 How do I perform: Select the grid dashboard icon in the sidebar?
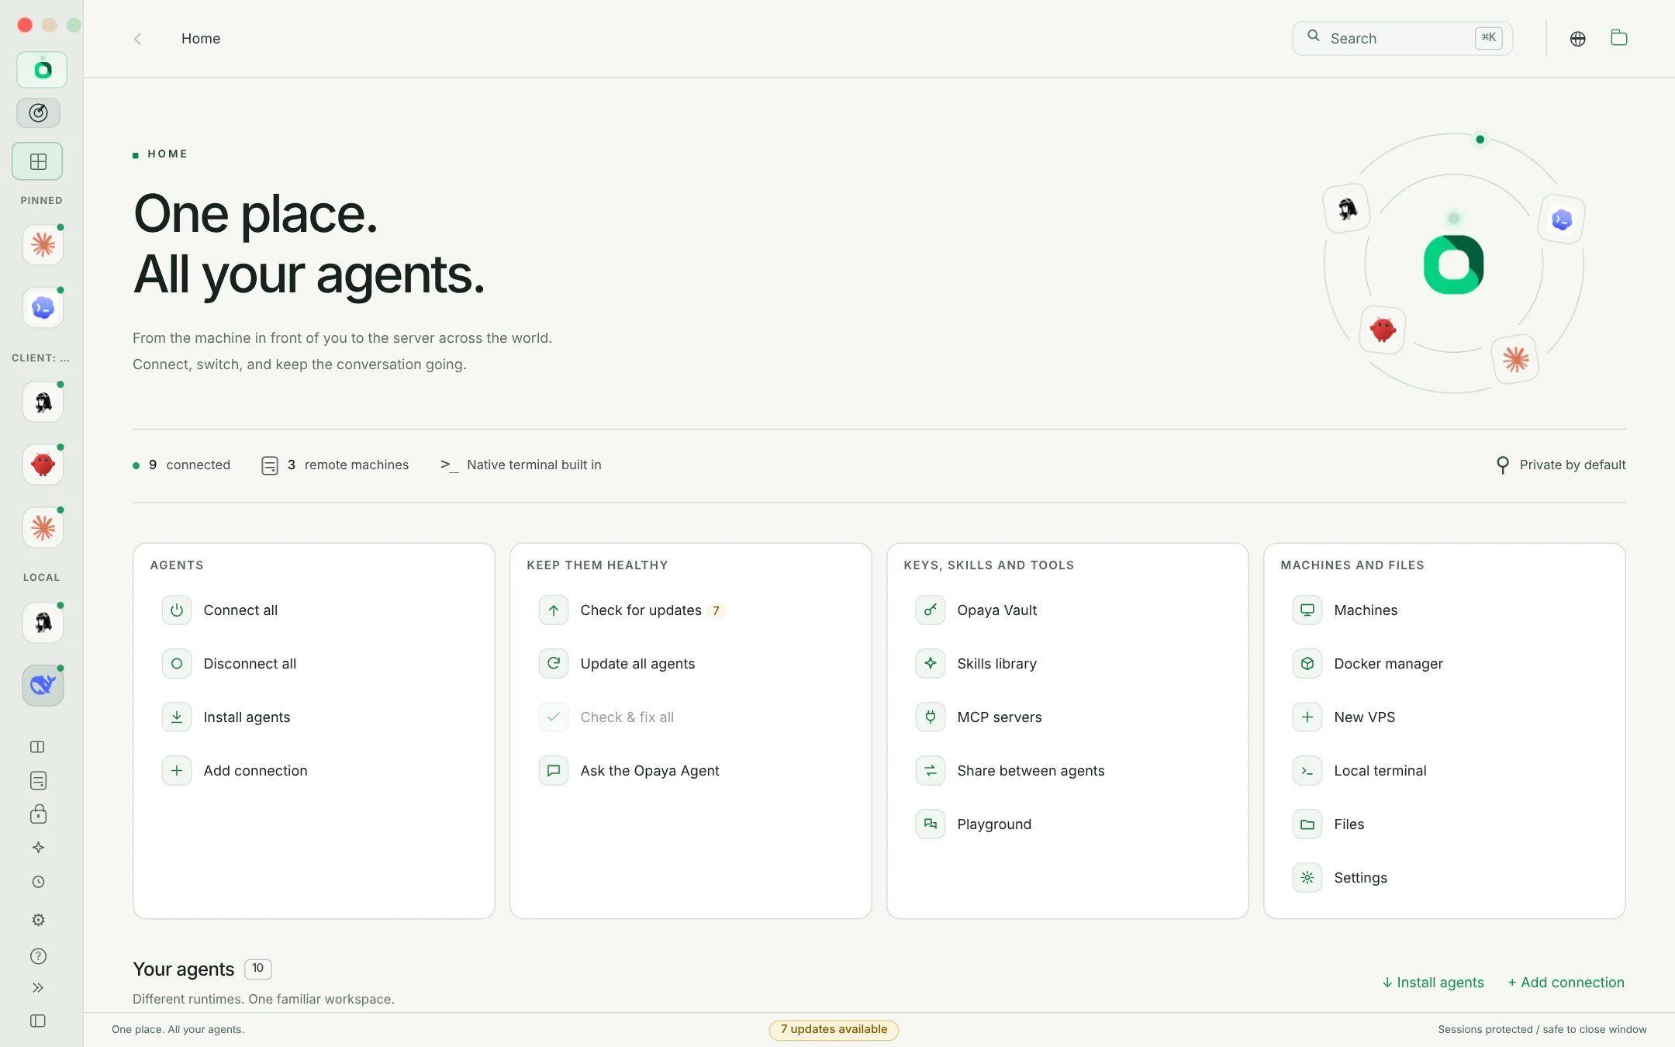point(38,161)
